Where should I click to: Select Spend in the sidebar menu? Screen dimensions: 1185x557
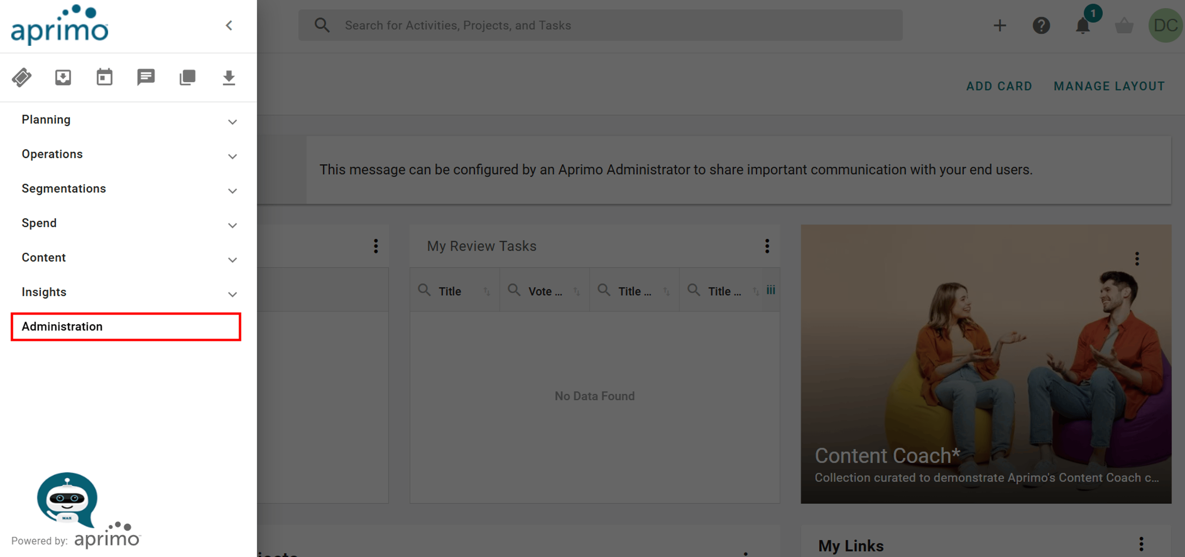[x=39, y=223]
